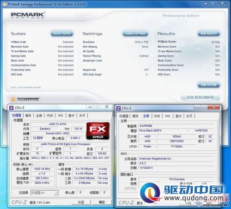Click the right CPU-Z window title icon
Viewport: 231px width, 209px height.
tap(118, 108)
